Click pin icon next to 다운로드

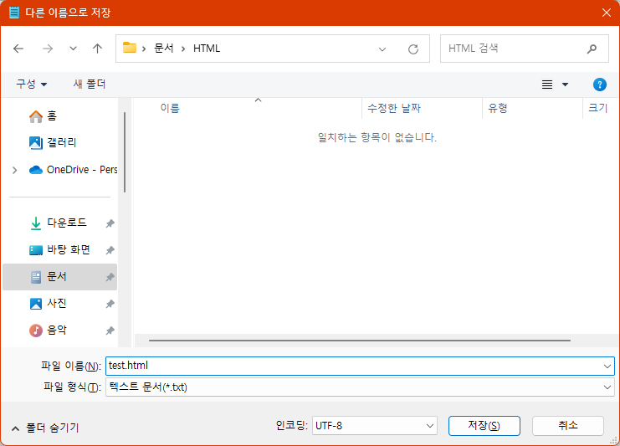110,223
